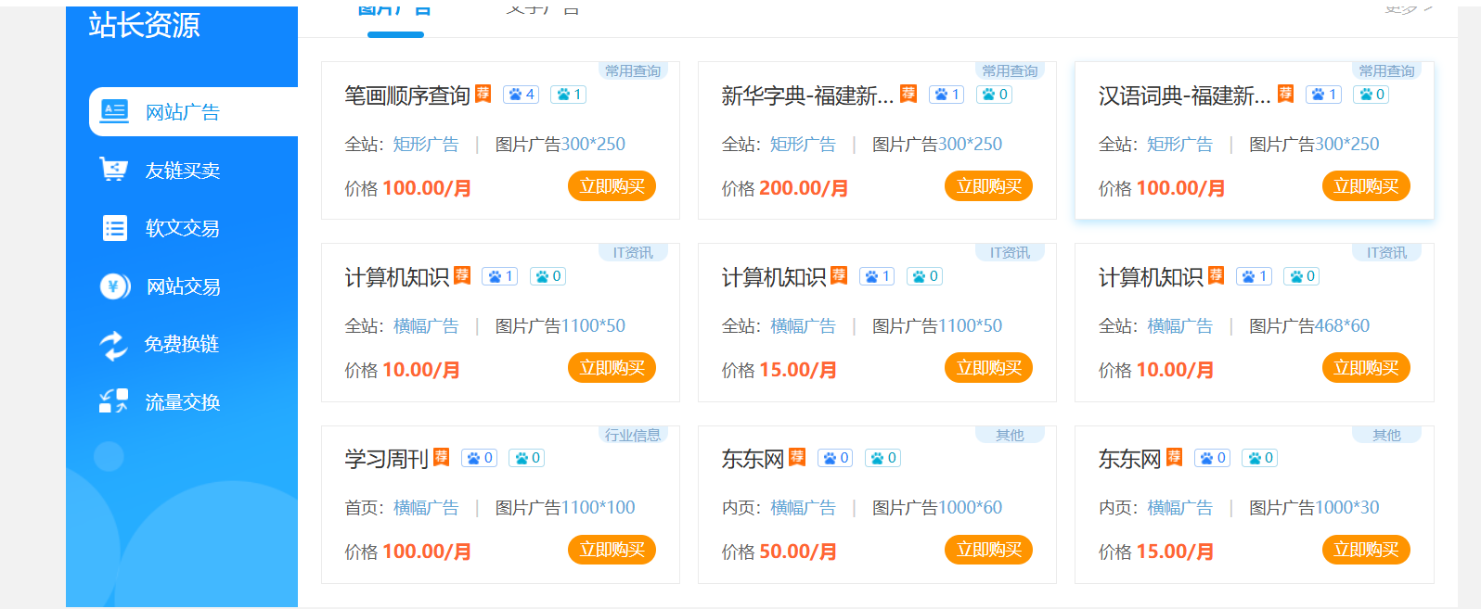Click the orange 荐 badge beside 学习周刊
Viewport: 1481px width, 609px height.
click(442, 457)
